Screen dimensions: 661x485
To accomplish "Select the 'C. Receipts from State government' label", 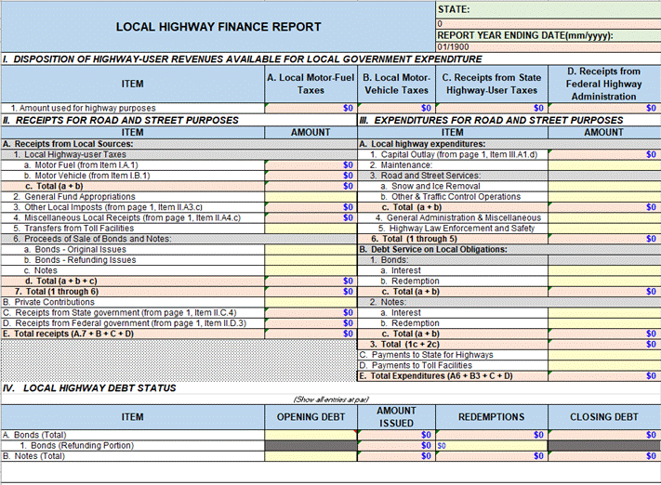I will pos(119,313).
